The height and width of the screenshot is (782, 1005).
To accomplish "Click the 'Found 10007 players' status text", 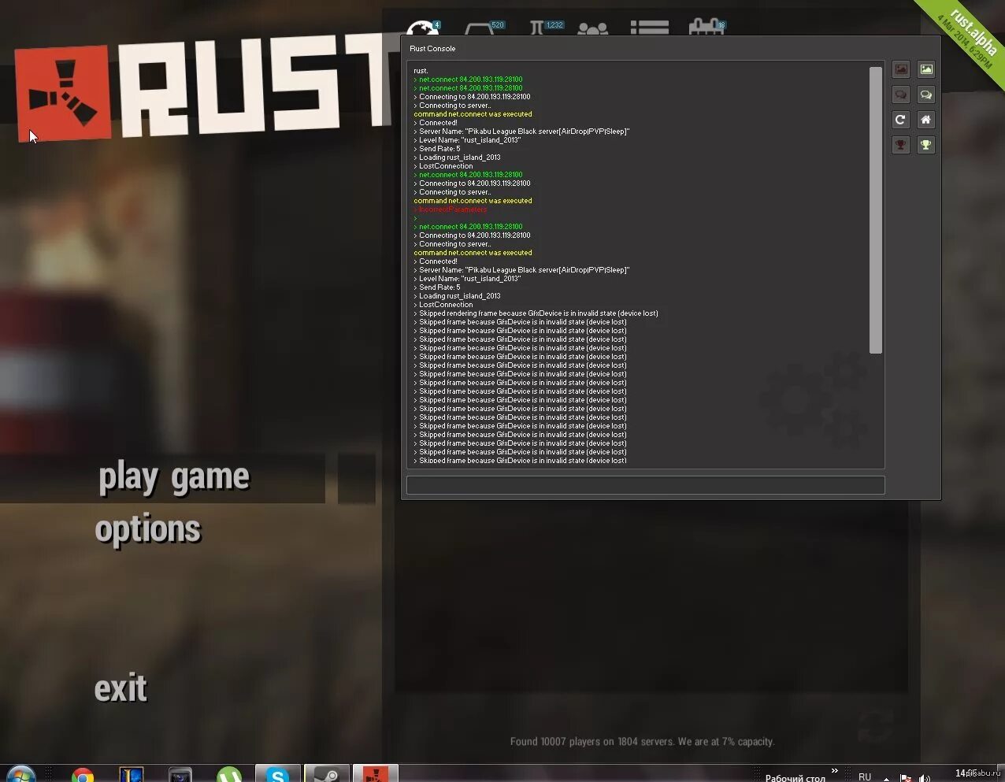I will pyautogui.click(x=642, y=742).
